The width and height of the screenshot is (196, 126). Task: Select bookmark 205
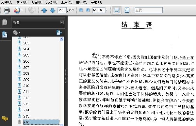[26, 55]
